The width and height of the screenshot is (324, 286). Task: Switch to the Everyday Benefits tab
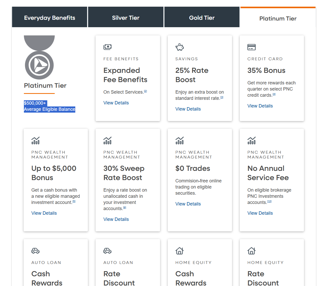coord(50,18)
